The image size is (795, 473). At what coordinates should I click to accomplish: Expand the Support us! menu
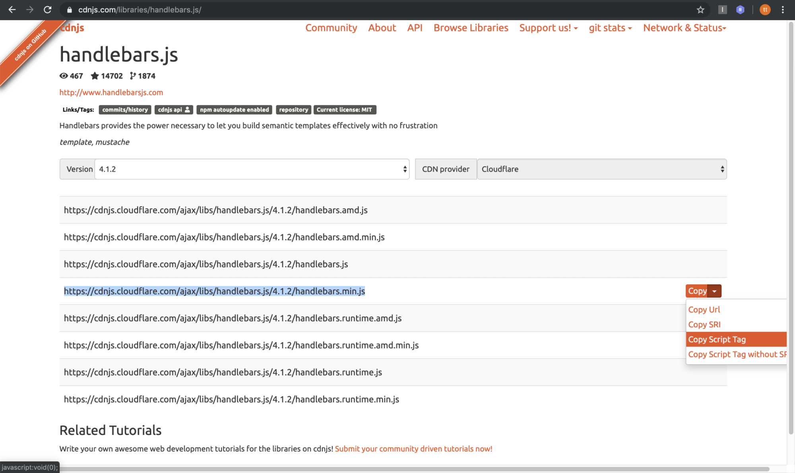point(548,28)
